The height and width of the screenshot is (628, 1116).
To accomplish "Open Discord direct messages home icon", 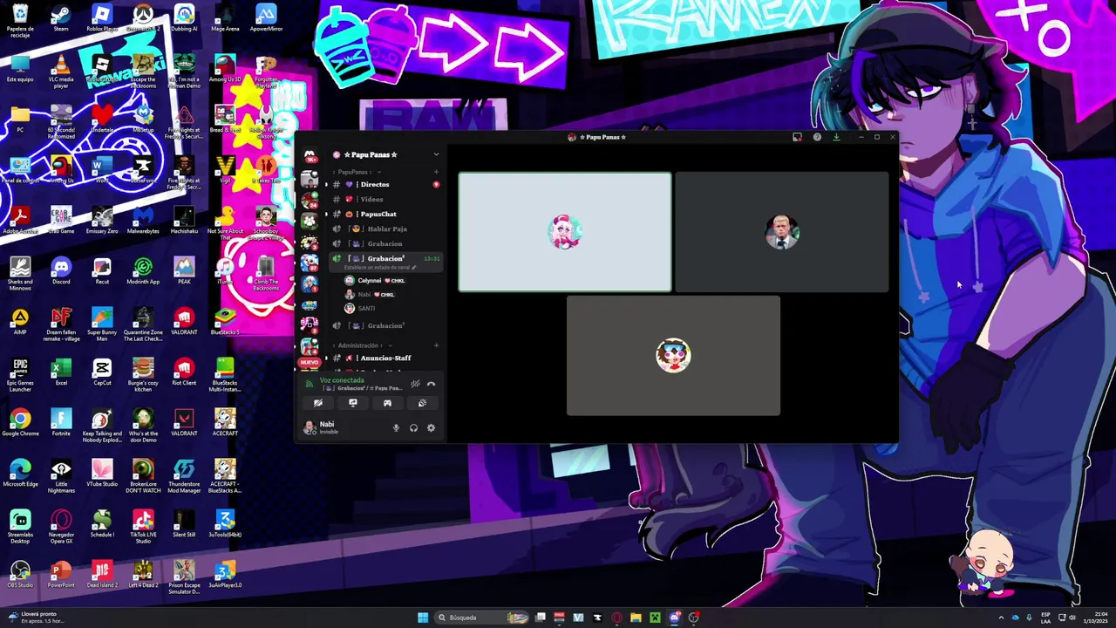I will pos(310,155).
